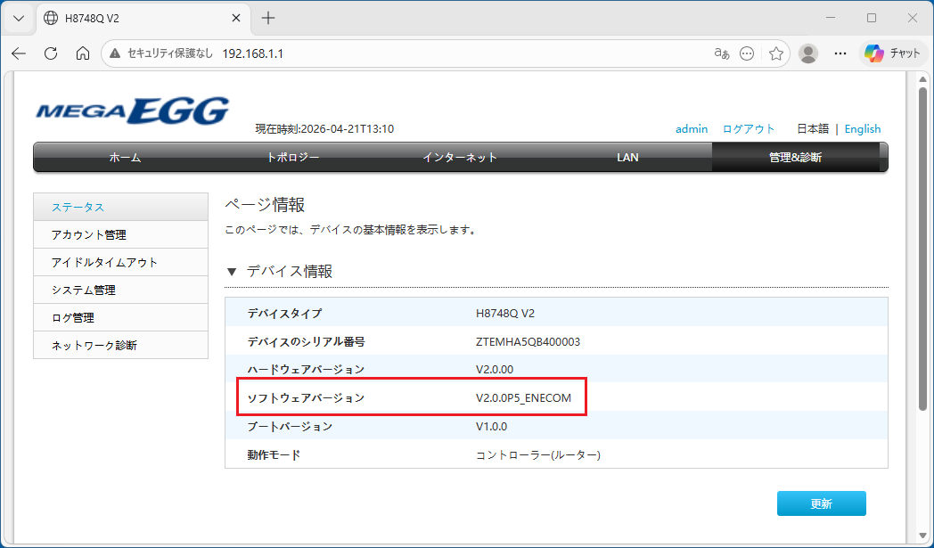Switch language to 日本語
This screenshot has height=548, width=934.
click(x=813, y=128)
